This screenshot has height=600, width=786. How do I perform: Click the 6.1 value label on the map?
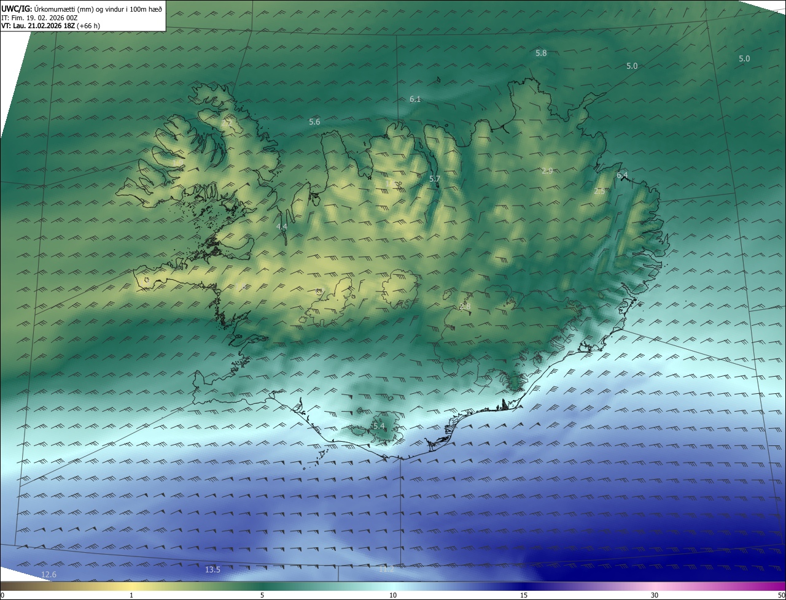[415, 99]
